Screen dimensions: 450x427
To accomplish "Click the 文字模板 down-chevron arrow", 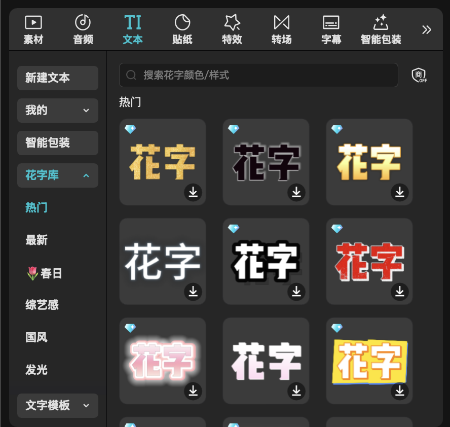I will tap(86, 406).
